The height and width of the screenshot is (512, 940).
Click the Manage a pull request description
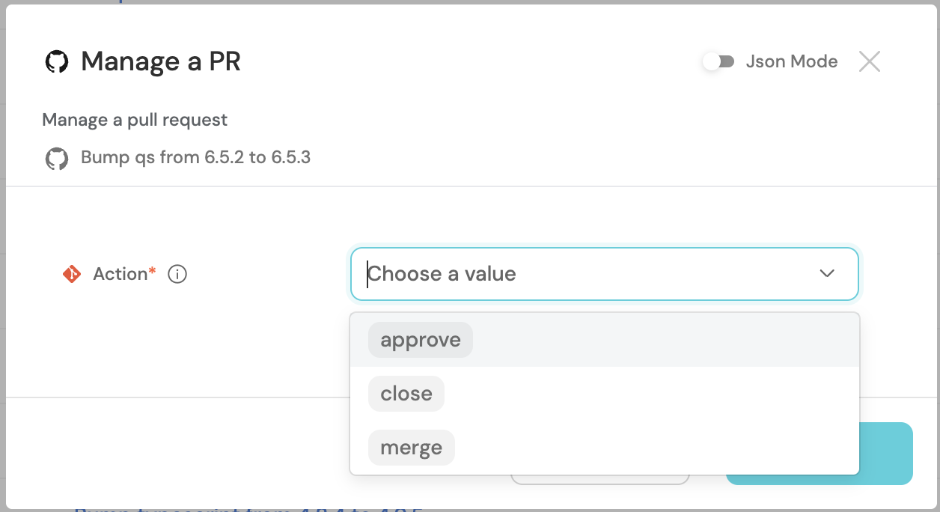(x=135, y=120)
